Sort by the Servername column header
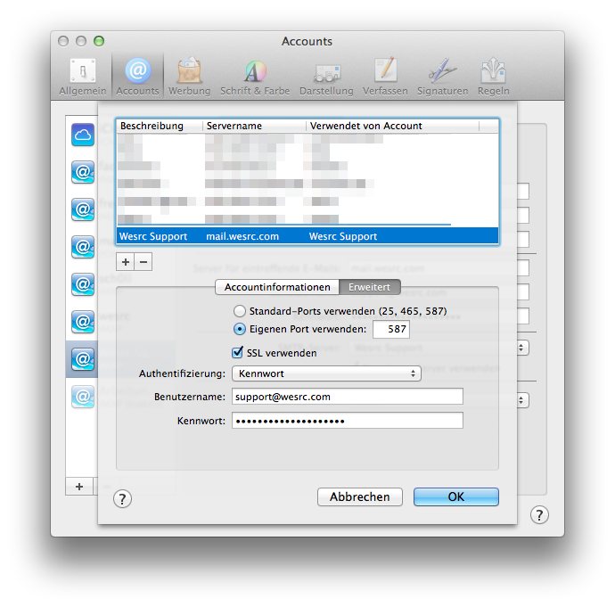 click(255, 126)
